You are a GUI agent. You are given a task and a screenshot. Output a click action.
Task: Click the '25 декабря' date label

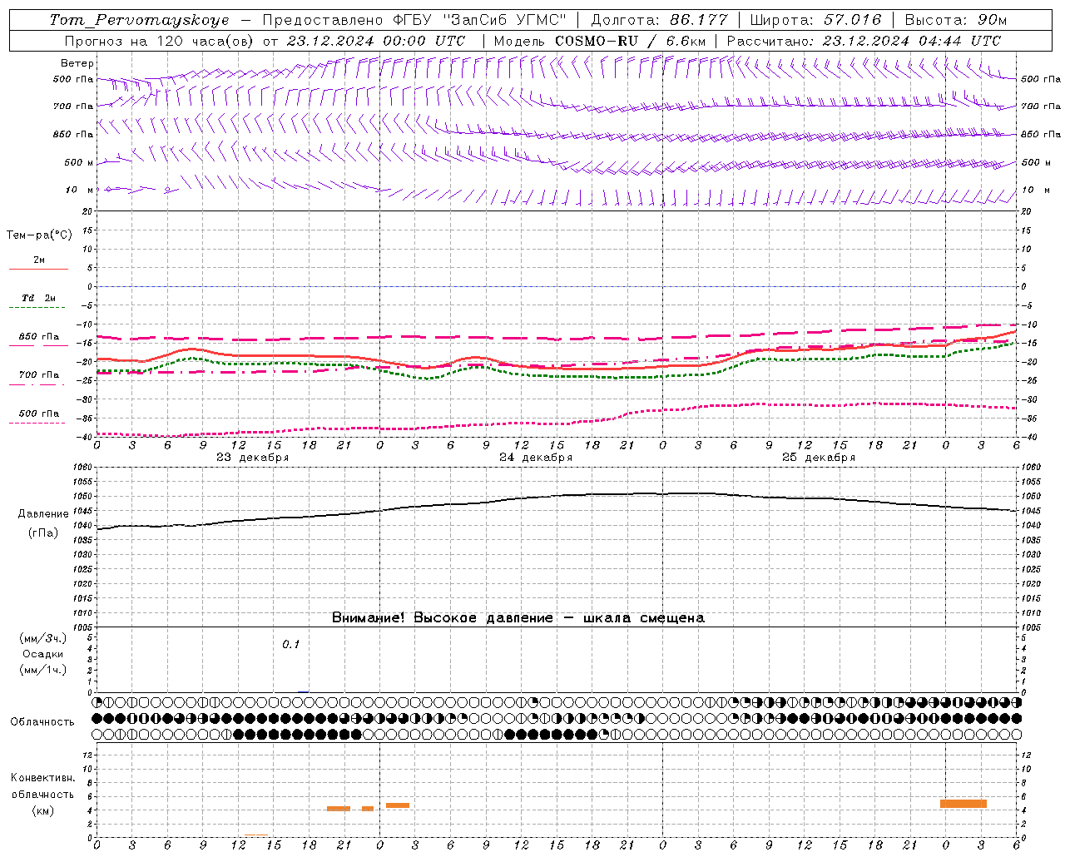819,458
